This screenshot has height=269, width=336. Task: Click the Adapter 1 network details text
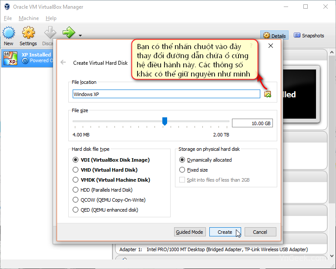[x=214, y=249]
